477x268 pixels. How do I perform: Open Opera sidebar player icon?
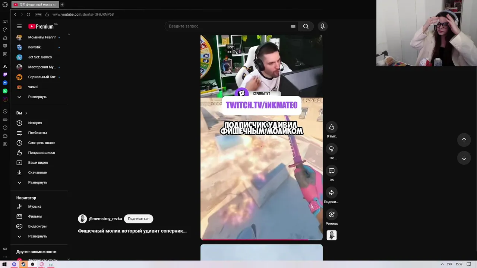pos(5,111)
